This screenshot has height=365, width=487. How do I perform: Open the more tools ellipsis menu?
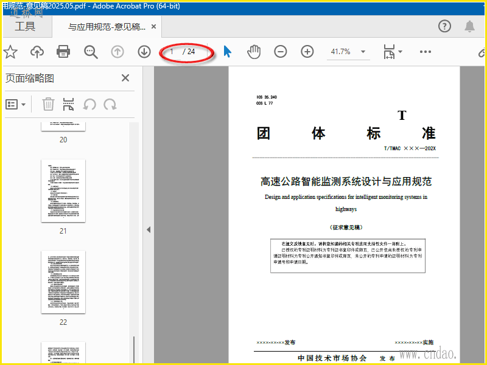(425, 52)
